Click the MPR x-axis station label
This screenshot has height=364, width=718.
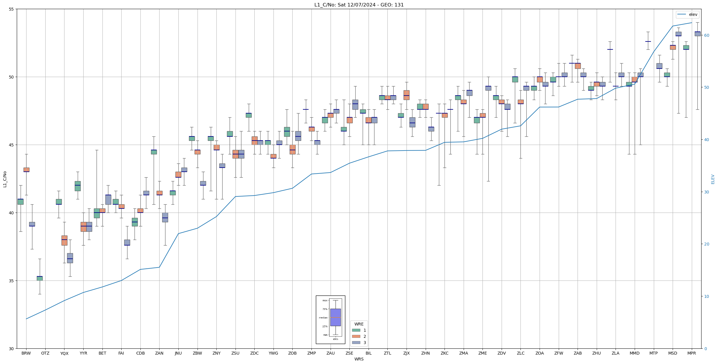click(692, 353)
